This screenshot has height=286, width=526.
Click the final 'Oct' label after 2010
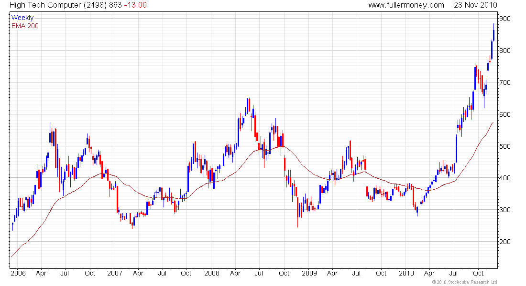pos(478,273)
